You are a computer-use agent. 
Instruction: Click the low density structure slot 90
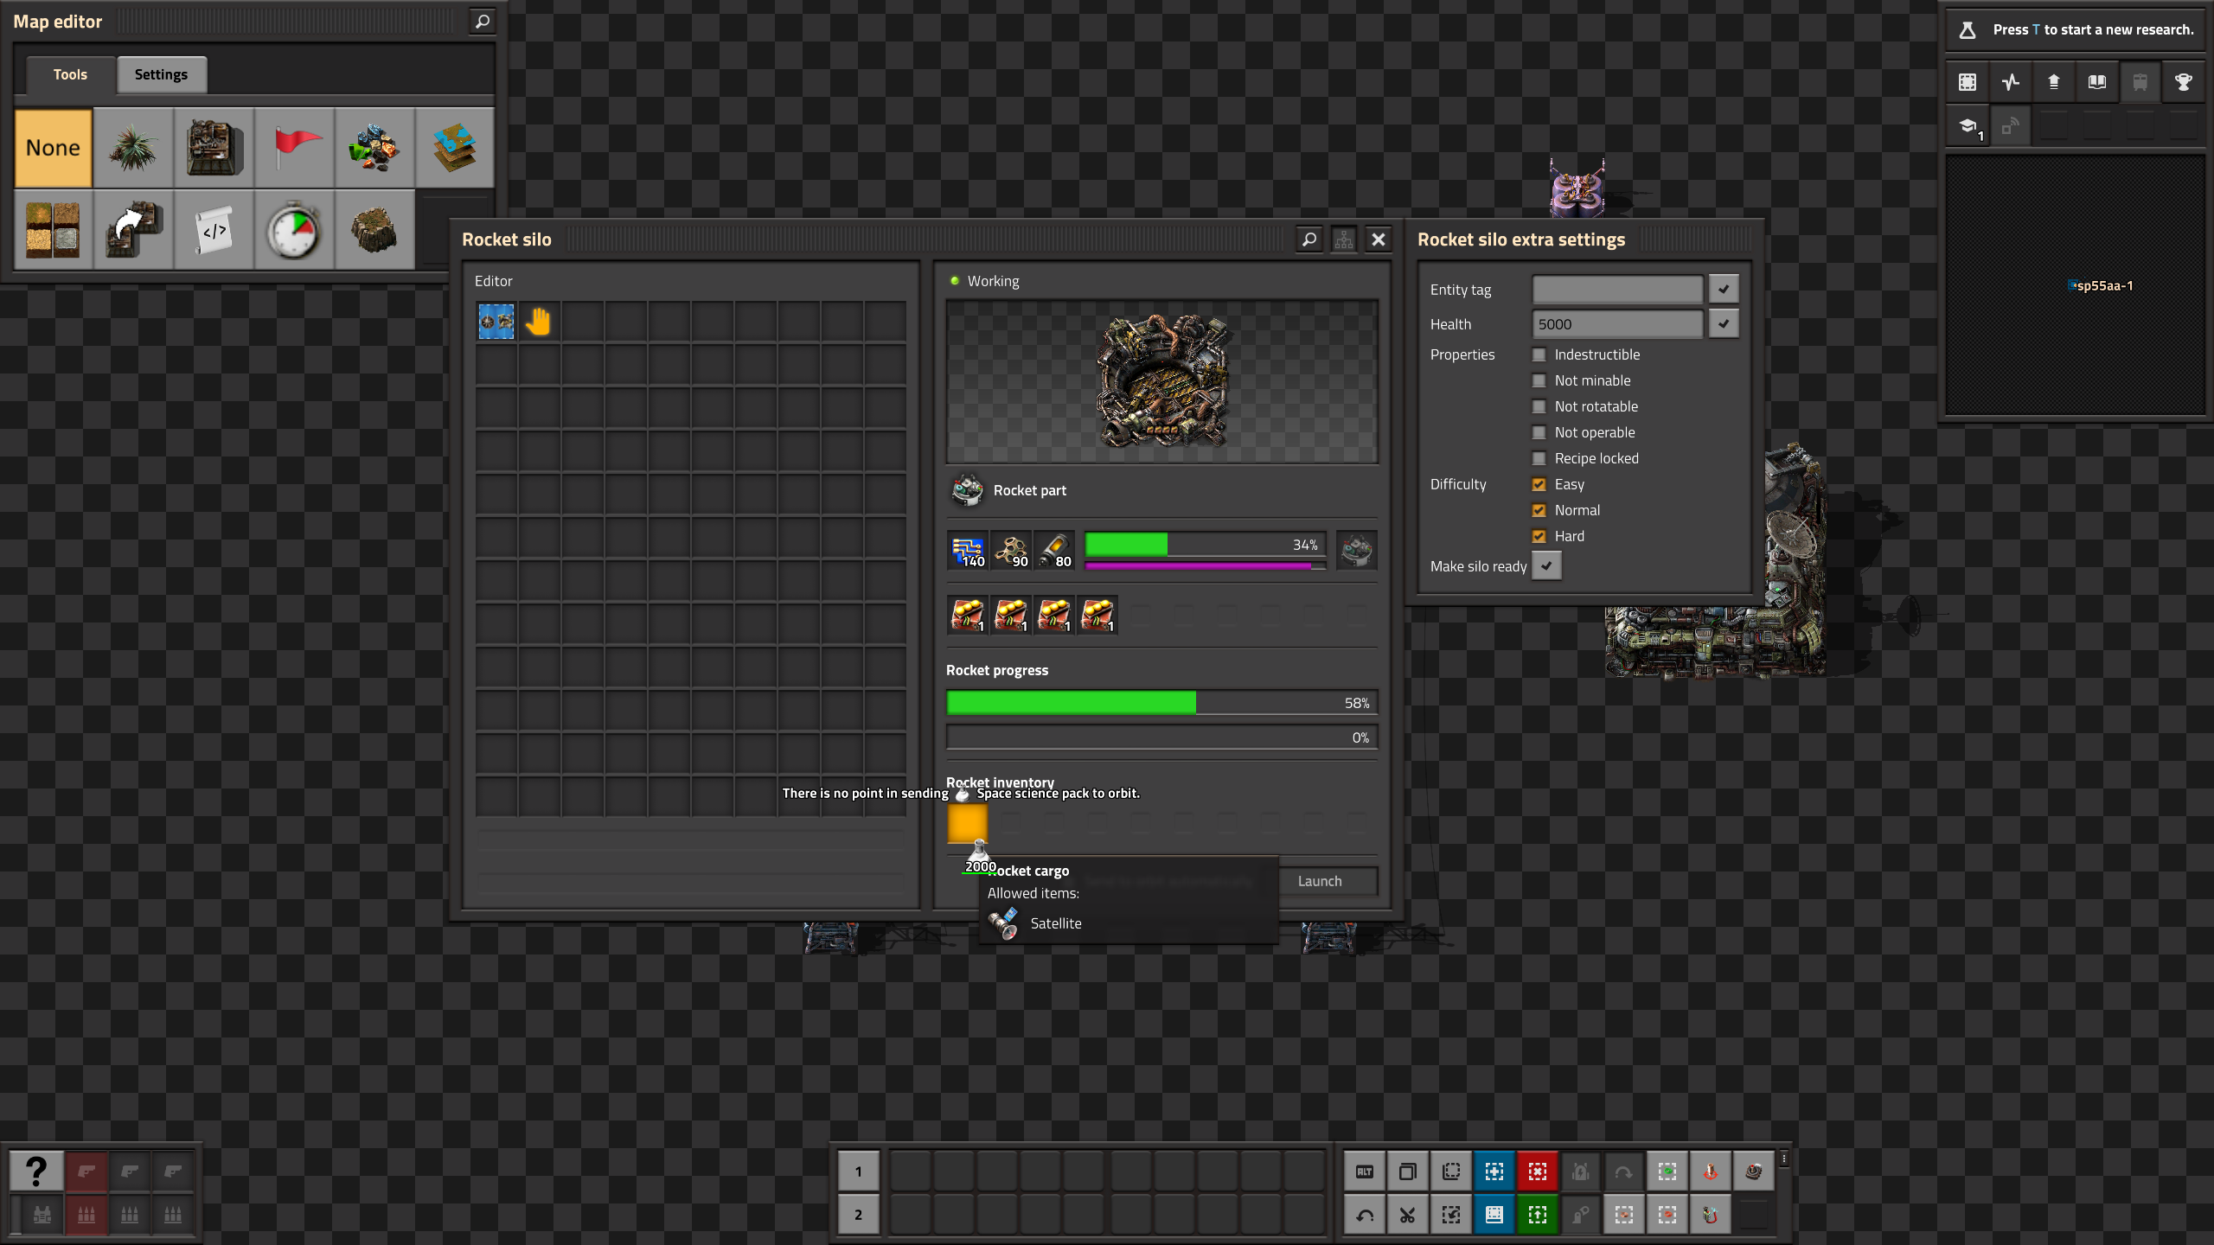[x=1011, y=551]
